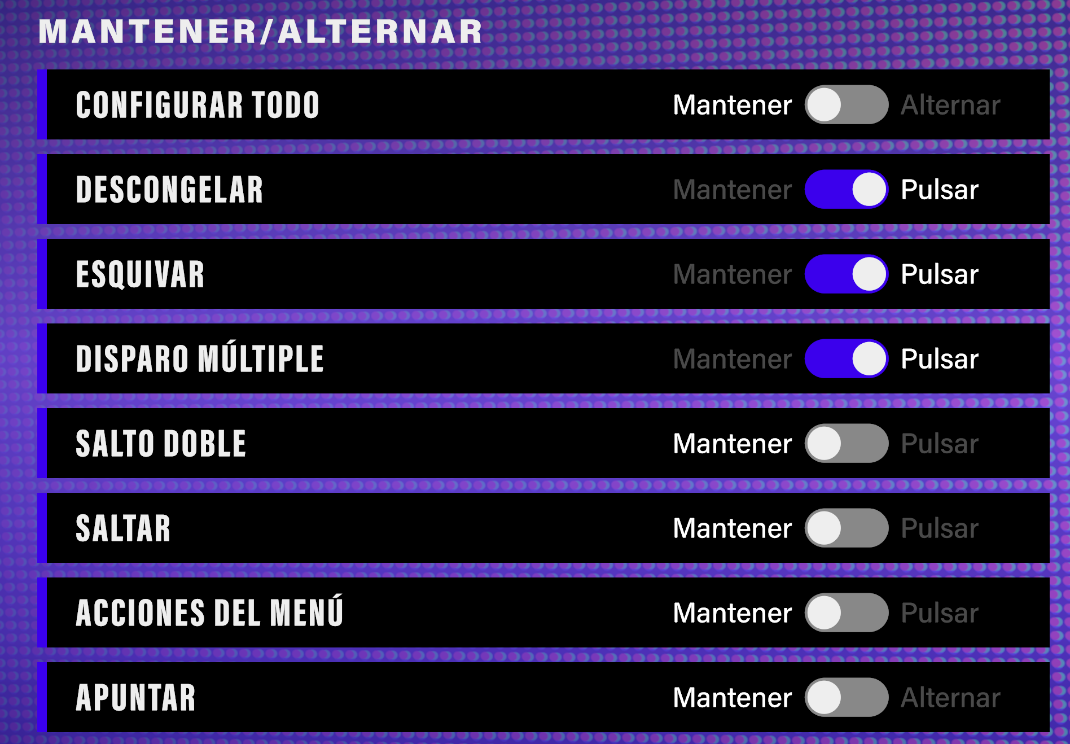Turn off Disparo Múltiple toggle
This screenshot has width=1070, height=744.
(846, 359)
